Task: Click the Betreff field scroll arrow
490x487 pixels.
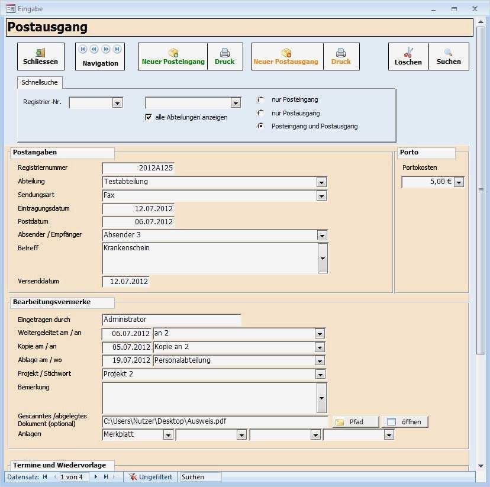Action: pos(323,259)
